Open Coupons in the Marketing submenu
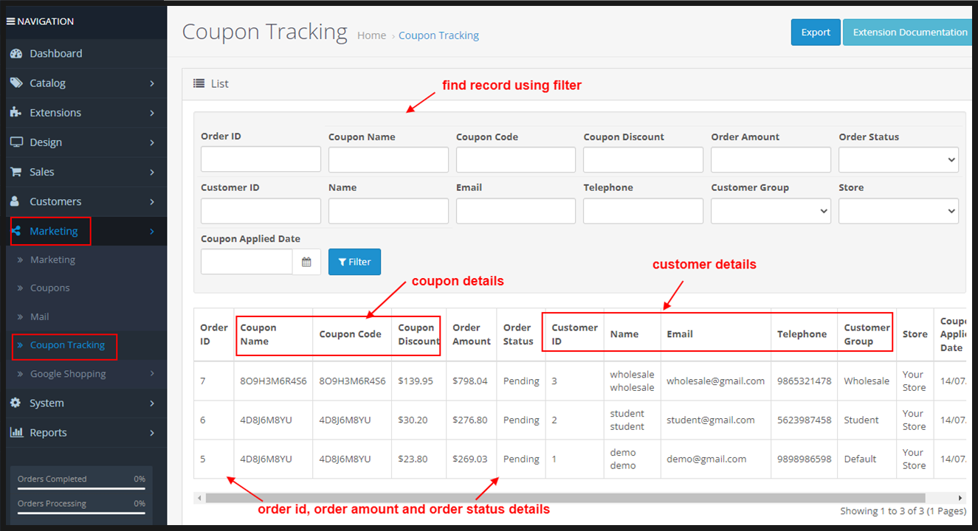Screen dimensions: 978x531 point(50,288)
